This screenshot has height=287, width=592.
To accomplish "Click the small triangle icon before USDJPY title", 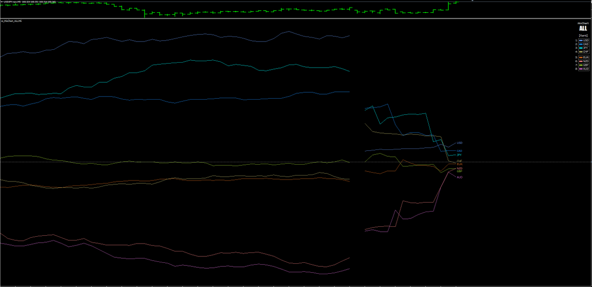I will [x=1, y=1].
